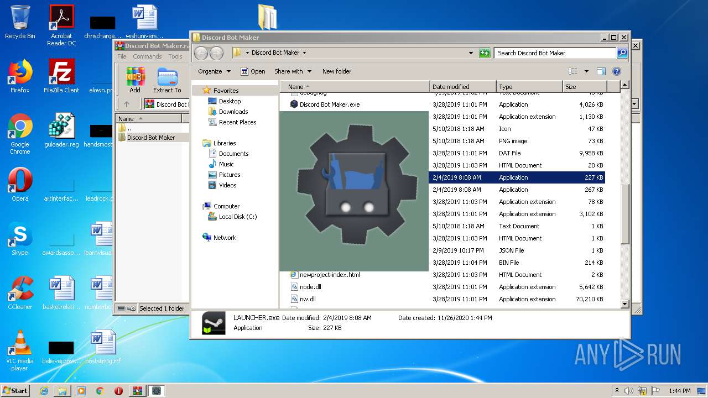This screenshot has width=708, height=398.
Task: Click Open toolbar button in Explorer
Action: (253, 71)
